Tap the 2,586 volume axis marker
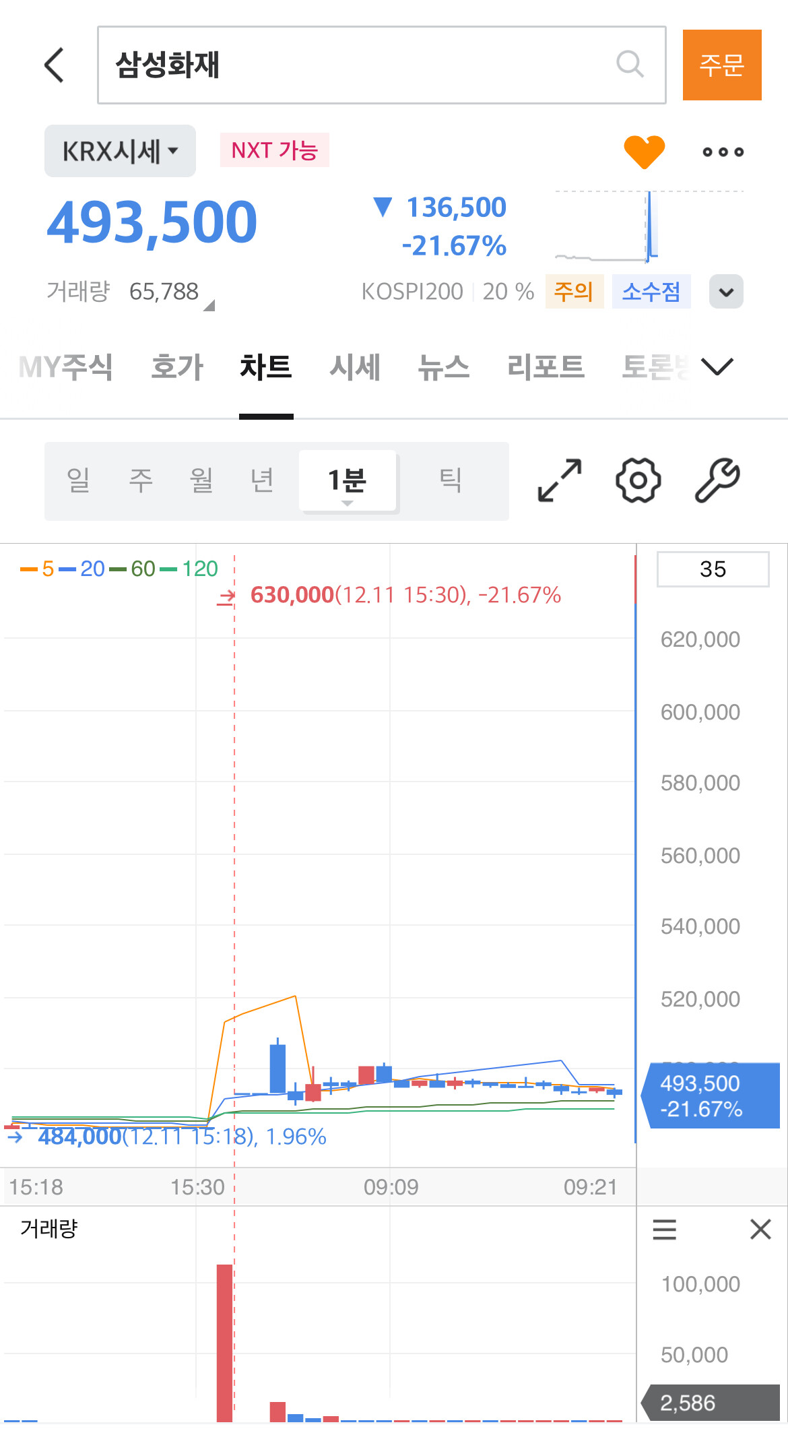Image resolution: width=788 pixels, height=1433 pixels. (711, 1403)
